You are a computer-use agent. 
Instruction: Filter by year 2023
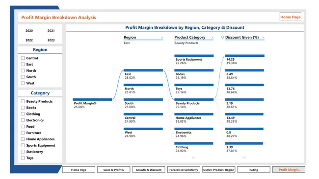51,40
